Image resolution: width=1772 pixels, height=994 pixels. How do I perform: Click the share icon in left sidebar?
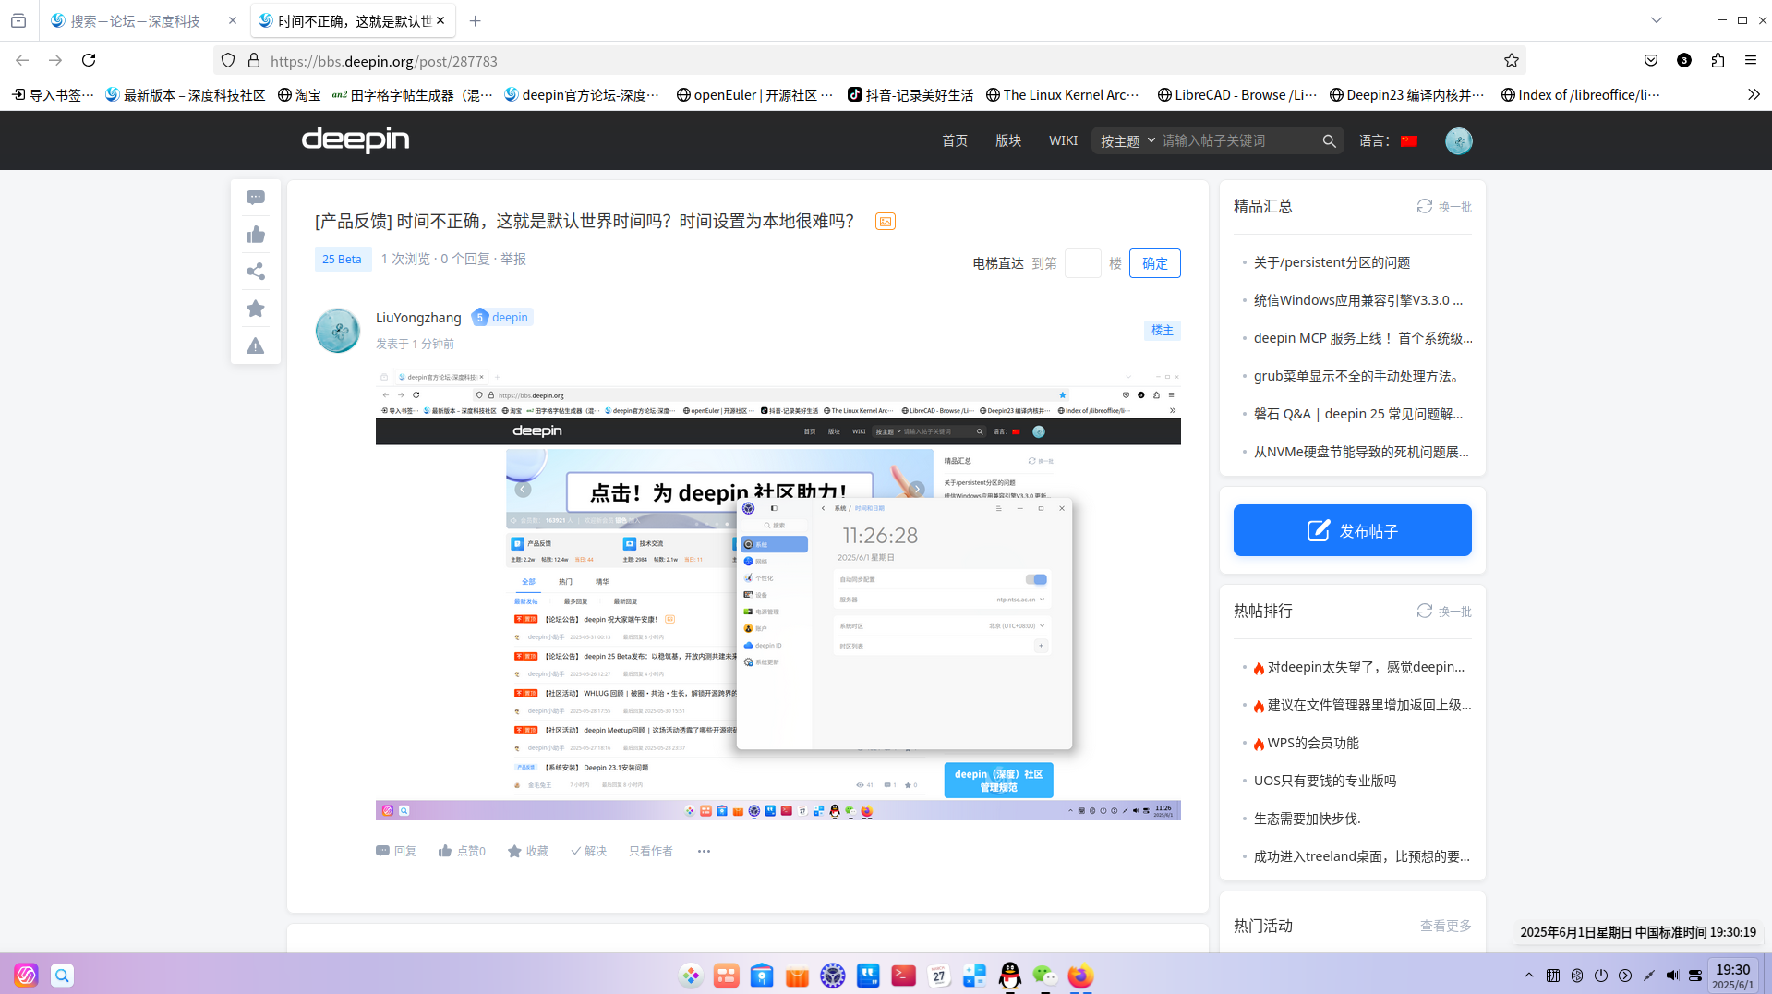point(256,272)
